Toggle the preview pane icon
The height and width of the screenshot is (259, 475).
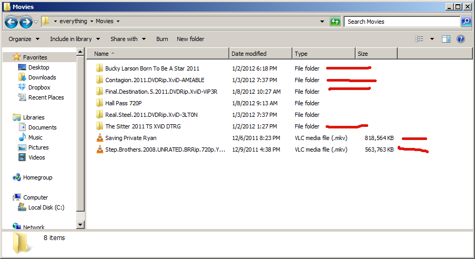(446, 39)
